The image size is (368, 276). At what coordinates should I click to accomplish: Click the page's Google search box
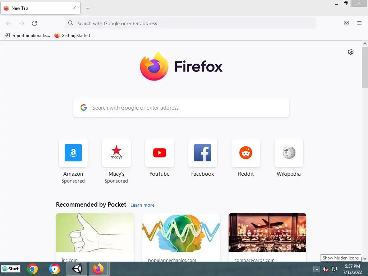click(x=181, y=108)
